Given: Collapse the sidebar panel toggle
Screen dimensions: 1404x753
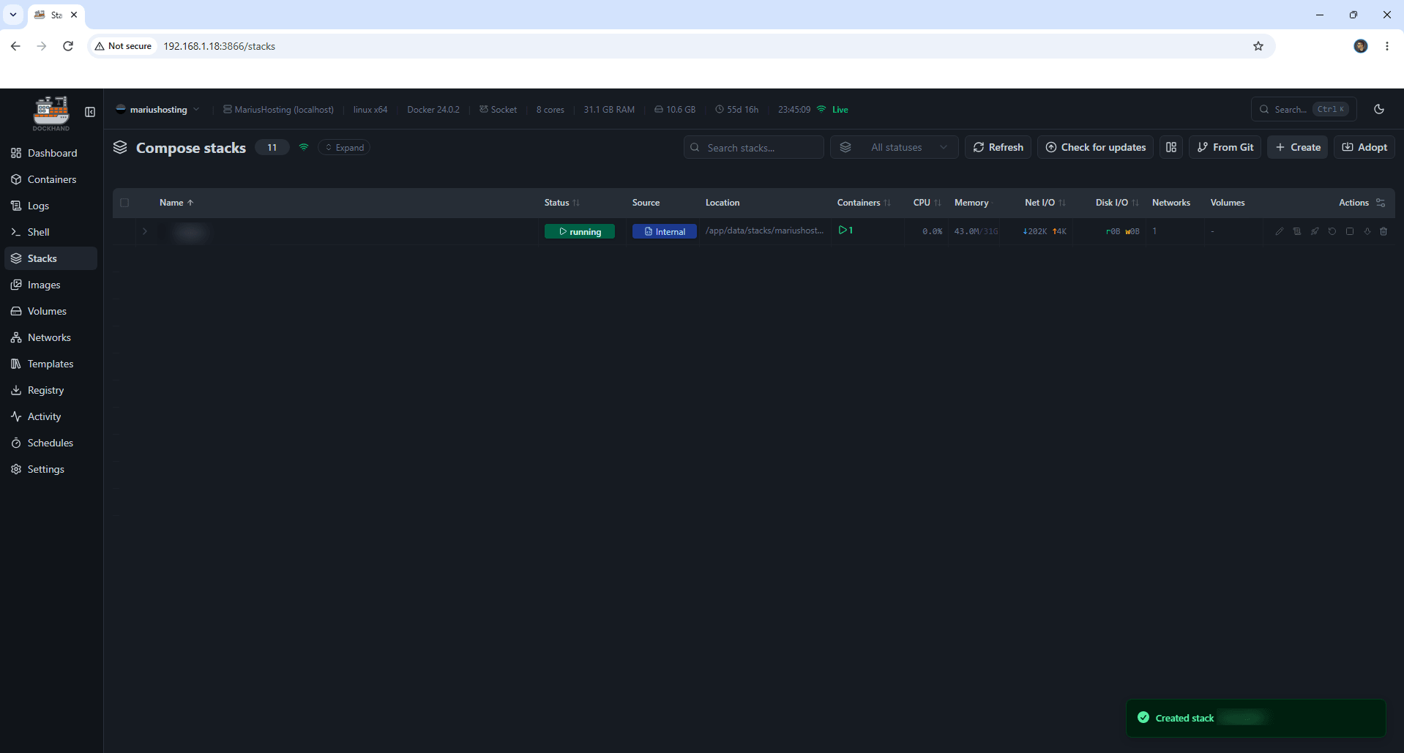Looking at the screenshot, I should [x=90, y=112].
